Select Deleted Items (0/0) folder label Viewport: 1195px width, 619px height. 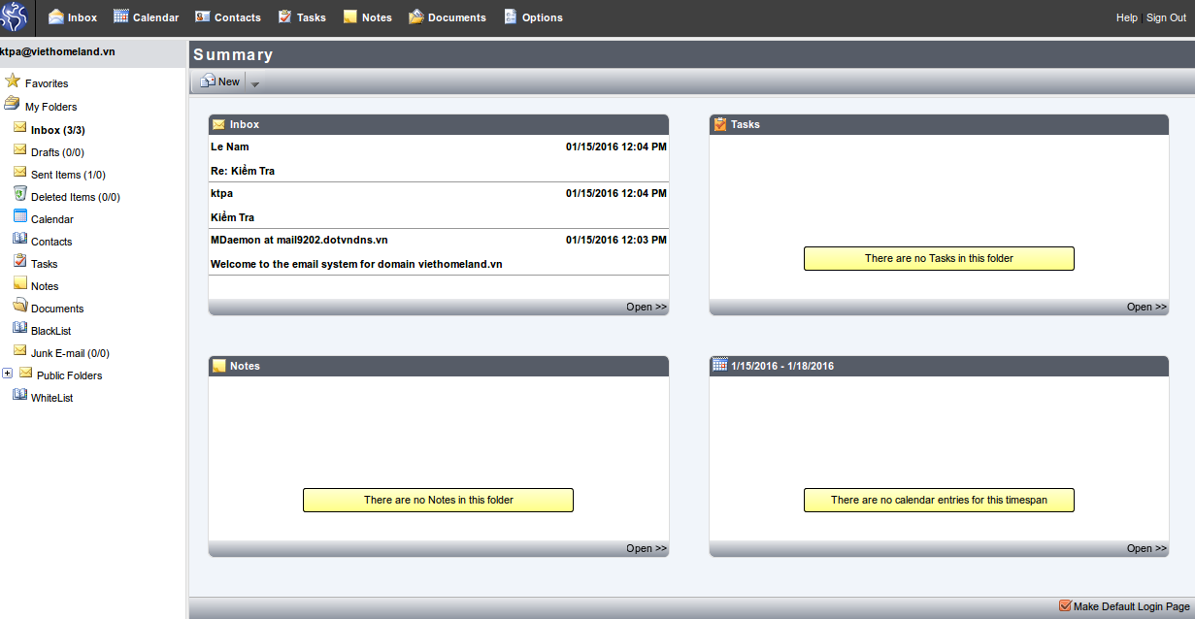76,197
